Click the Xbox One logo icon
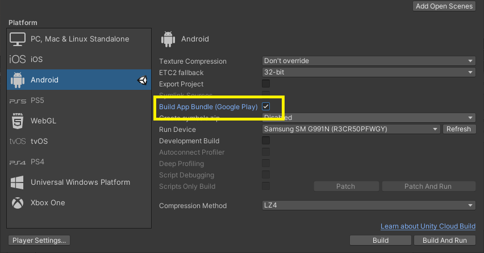Viewport: 484px width, 253px height. pos(18,203)
